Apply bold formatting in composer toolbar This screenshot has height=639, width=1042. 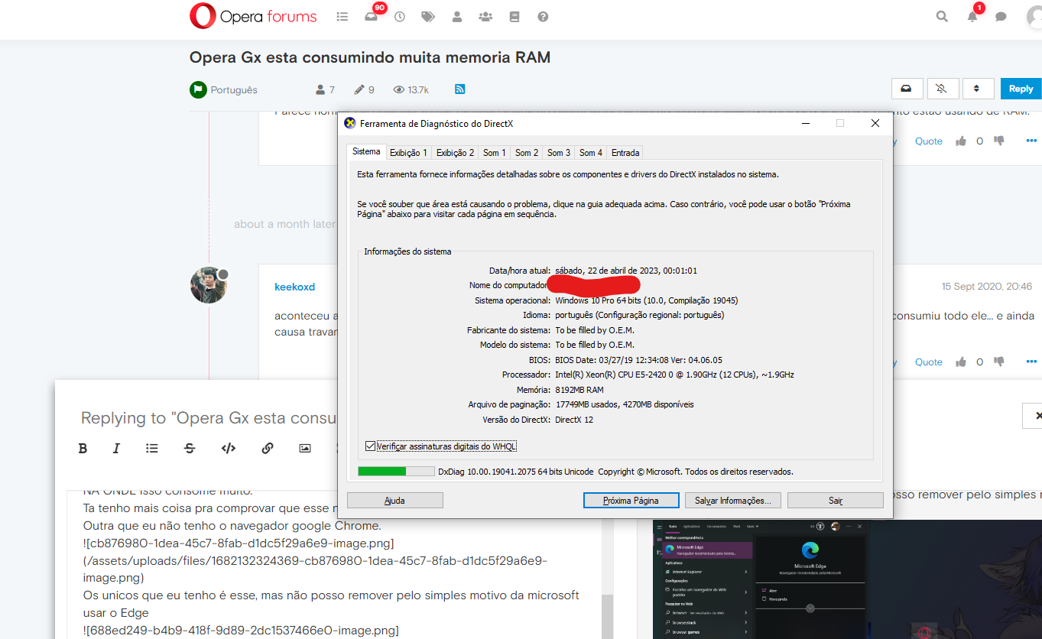coord(83,449)
